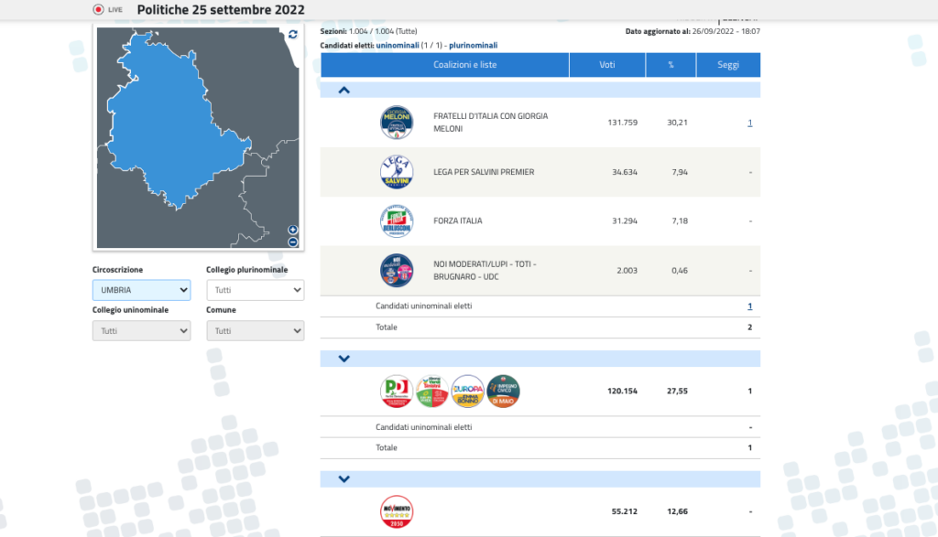
Task: Click the Forza Italia Berlusconi logo
Action: point(397,221)
